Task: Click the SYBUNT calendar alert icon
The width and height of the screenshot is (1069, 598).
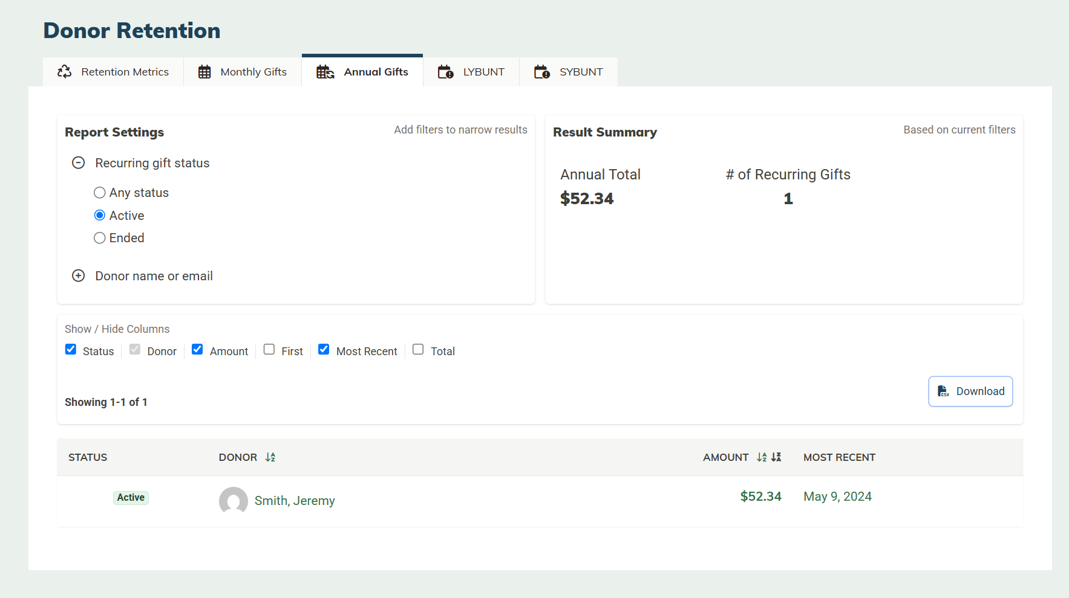Action: coord(541,72)
